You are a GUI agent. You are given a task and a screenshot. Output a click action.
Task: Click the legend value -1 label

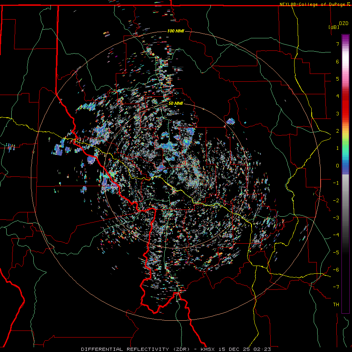click(x=336, y=183)
